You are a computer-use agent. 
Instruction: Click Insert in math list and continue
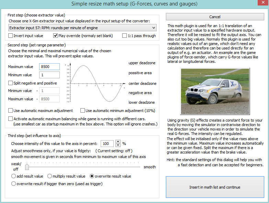215,187
